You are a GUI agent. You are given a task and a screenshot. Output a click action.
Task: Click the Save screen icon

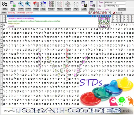[x=84, y=4]
